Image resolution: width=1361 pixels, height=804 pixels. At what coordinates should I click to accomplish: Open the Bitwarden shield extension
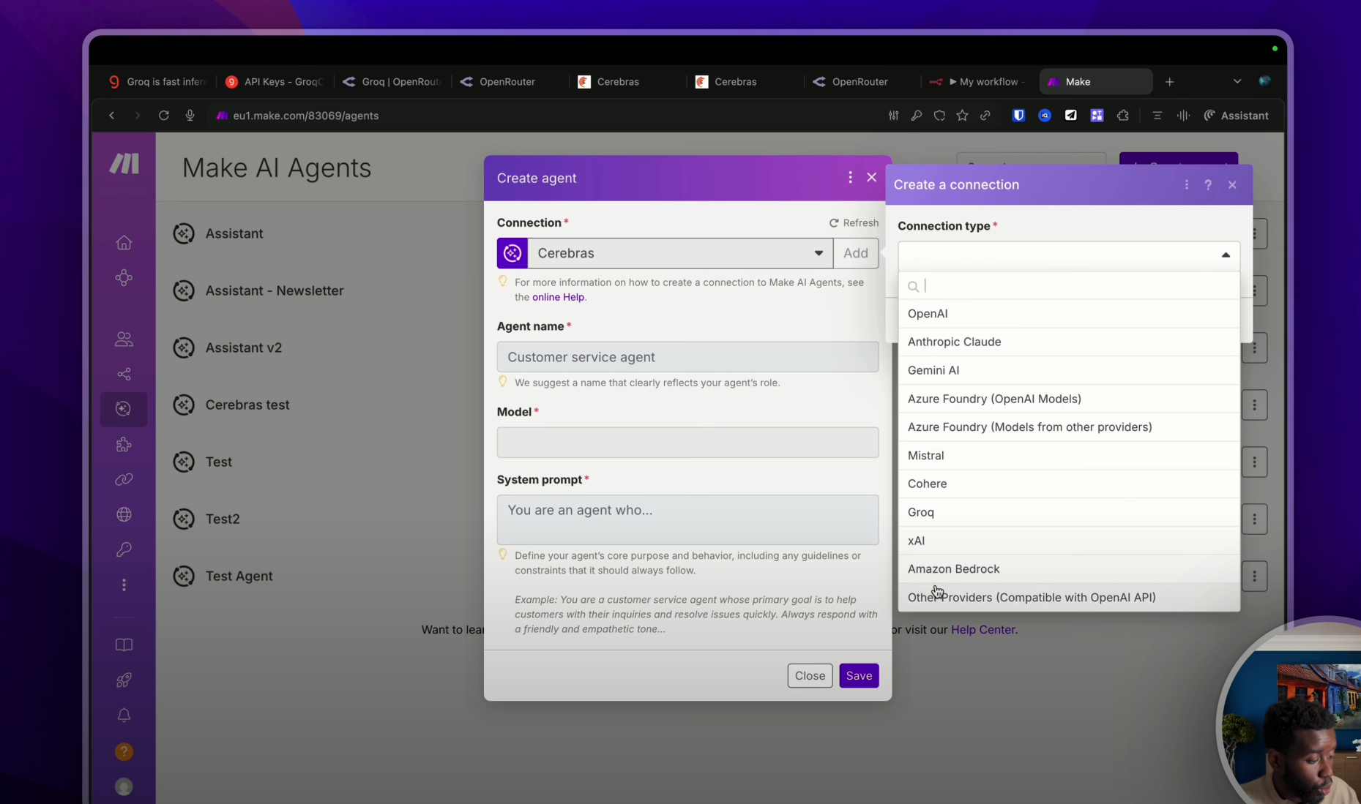tap(1018, 116)
